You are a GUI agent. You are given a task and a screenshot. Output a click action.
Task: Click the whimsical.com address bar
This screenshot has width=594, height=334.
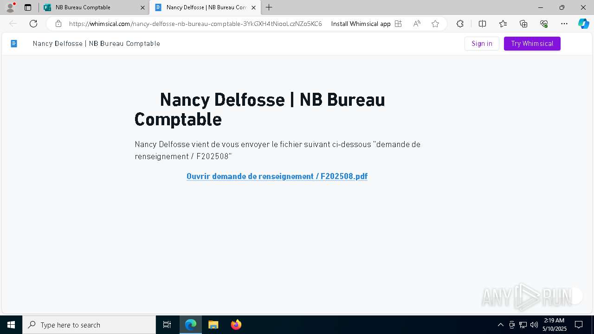point(195,24)
